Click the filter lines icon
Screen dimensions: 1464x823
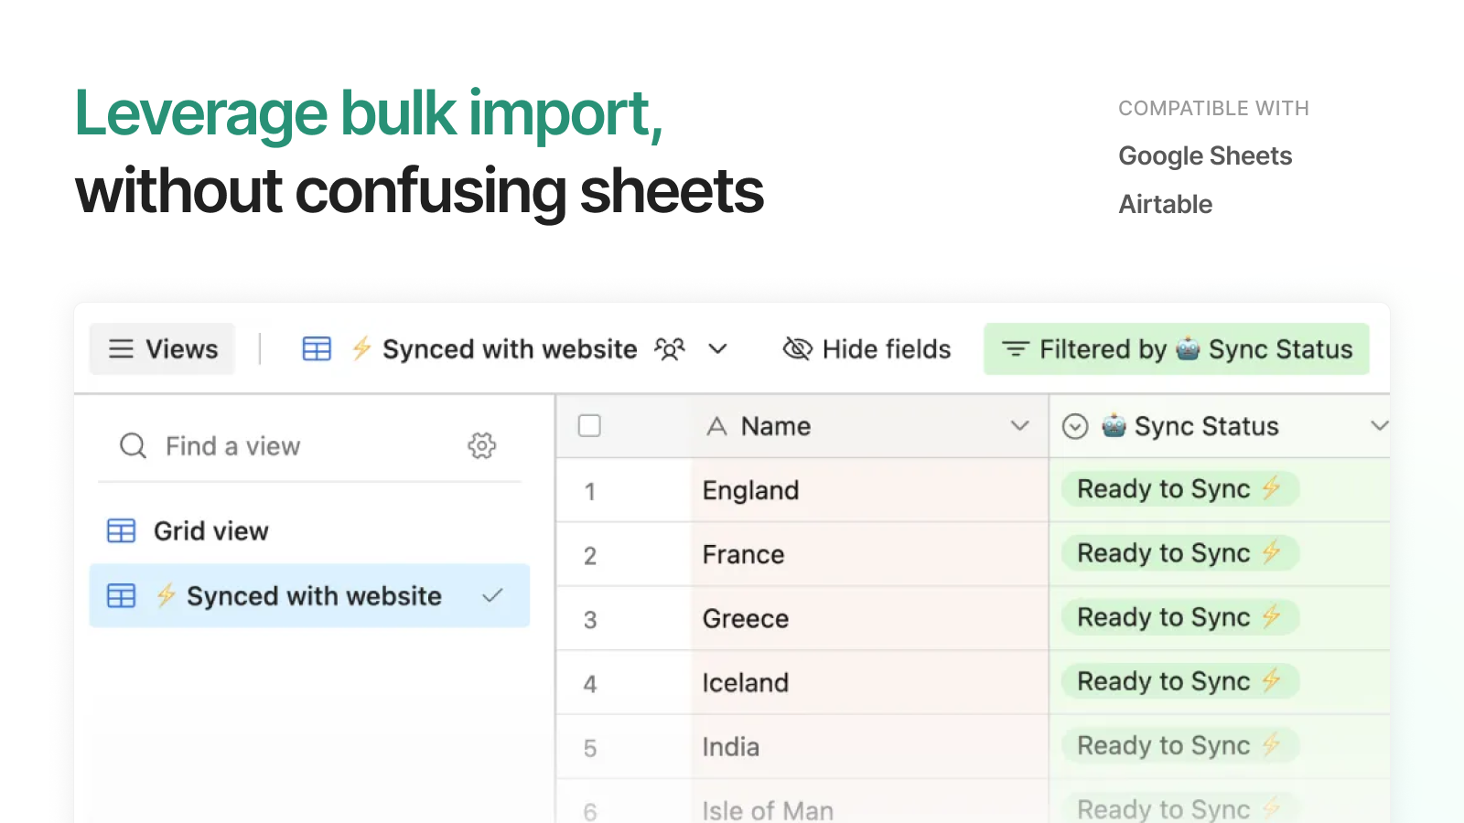coord(1016,349)
